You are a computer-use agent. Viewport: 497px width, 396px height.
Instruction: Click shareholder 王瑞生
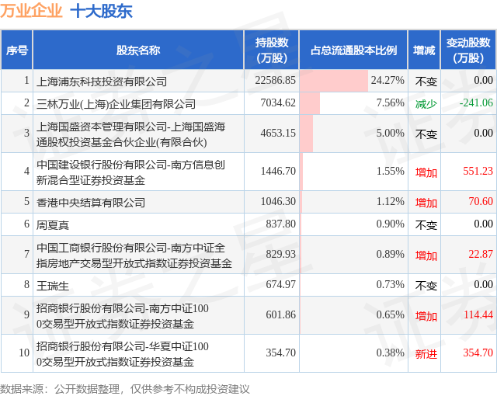click(53, 286)
